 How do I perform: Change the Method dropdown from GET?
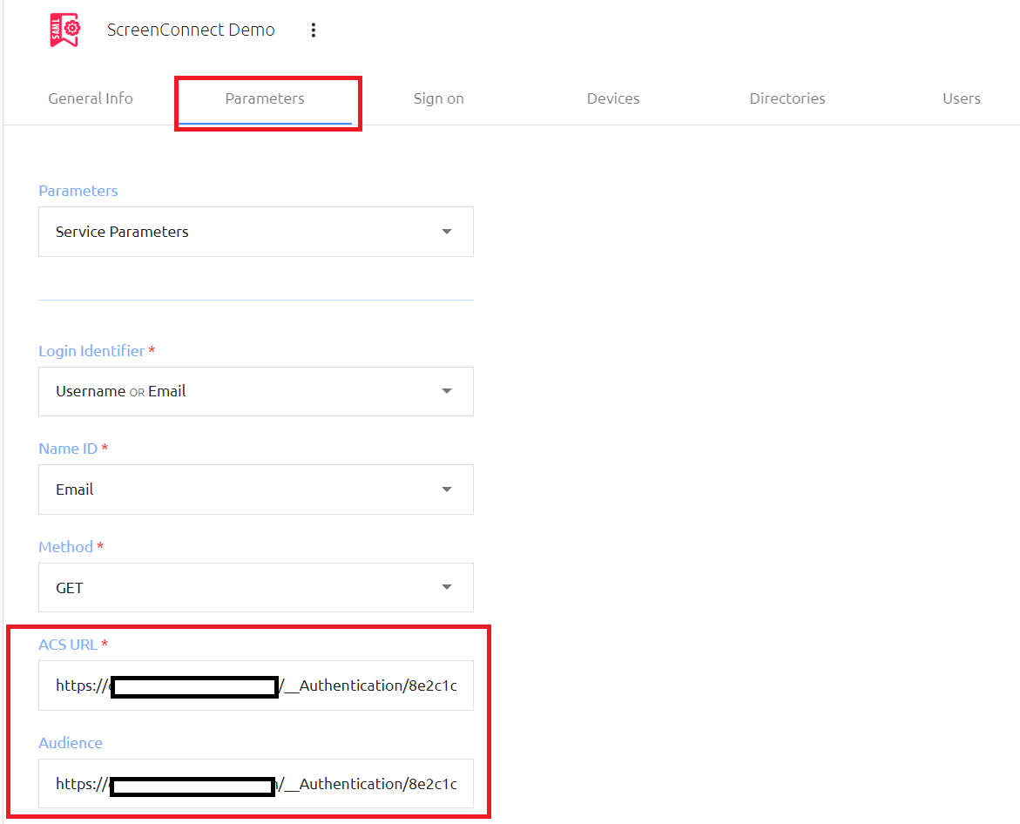(255, 587)
